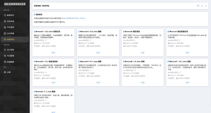Install Minecraft 1.19.2 Java 原版
The width and height of the screenshot is (211, 113).
tap(98, 53)
